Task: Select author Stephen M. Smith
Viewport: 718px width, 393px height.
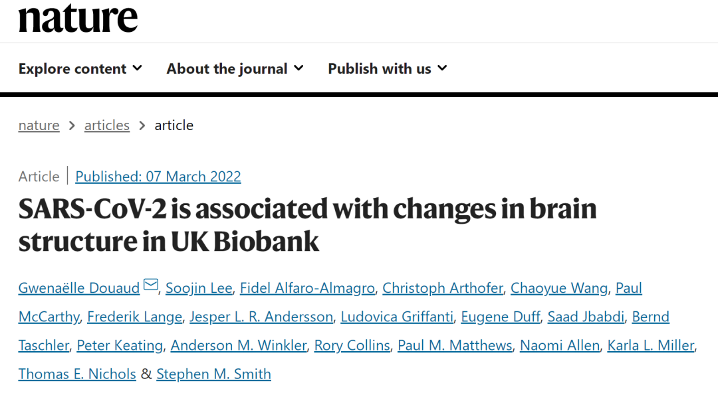Action: coord(213,374)
